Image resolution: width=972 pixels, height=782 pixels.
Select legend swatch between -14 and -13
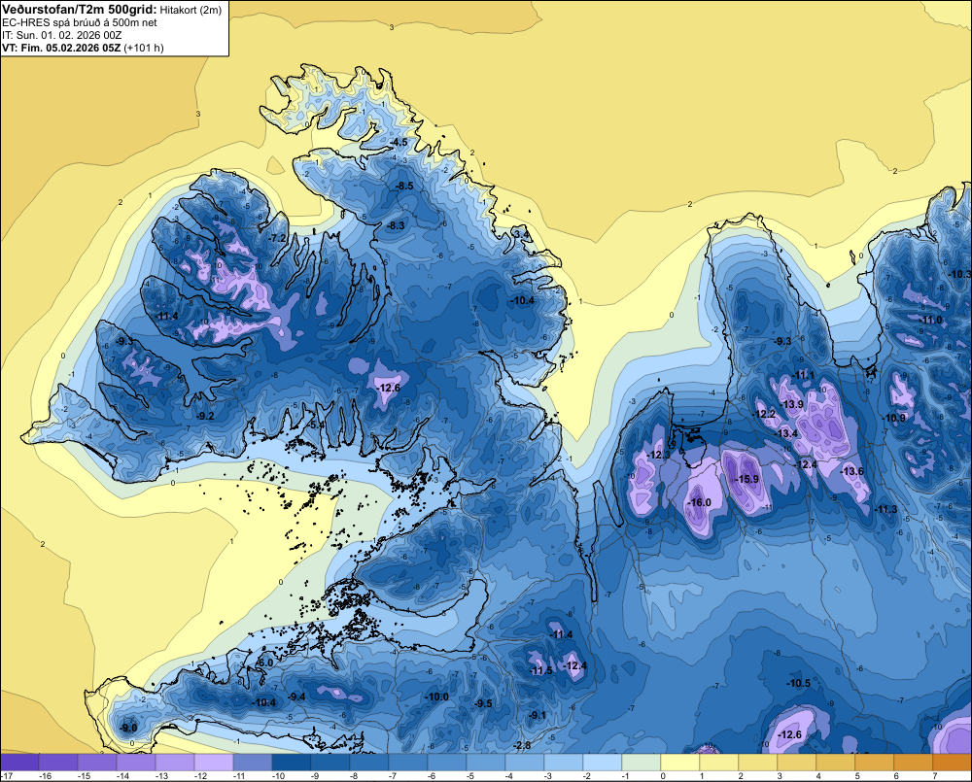(x=136, y=763)
